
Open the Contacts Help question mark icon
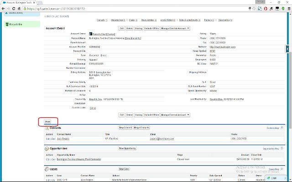click(x=282, y=128)
